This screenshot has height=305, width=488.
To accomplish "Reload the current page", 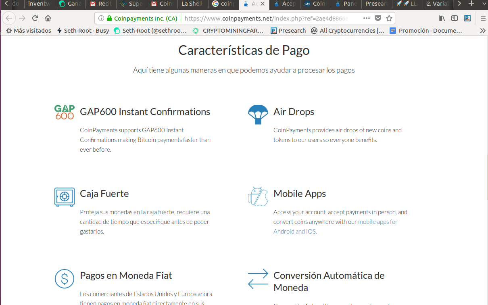I will (x=35, y=18).
